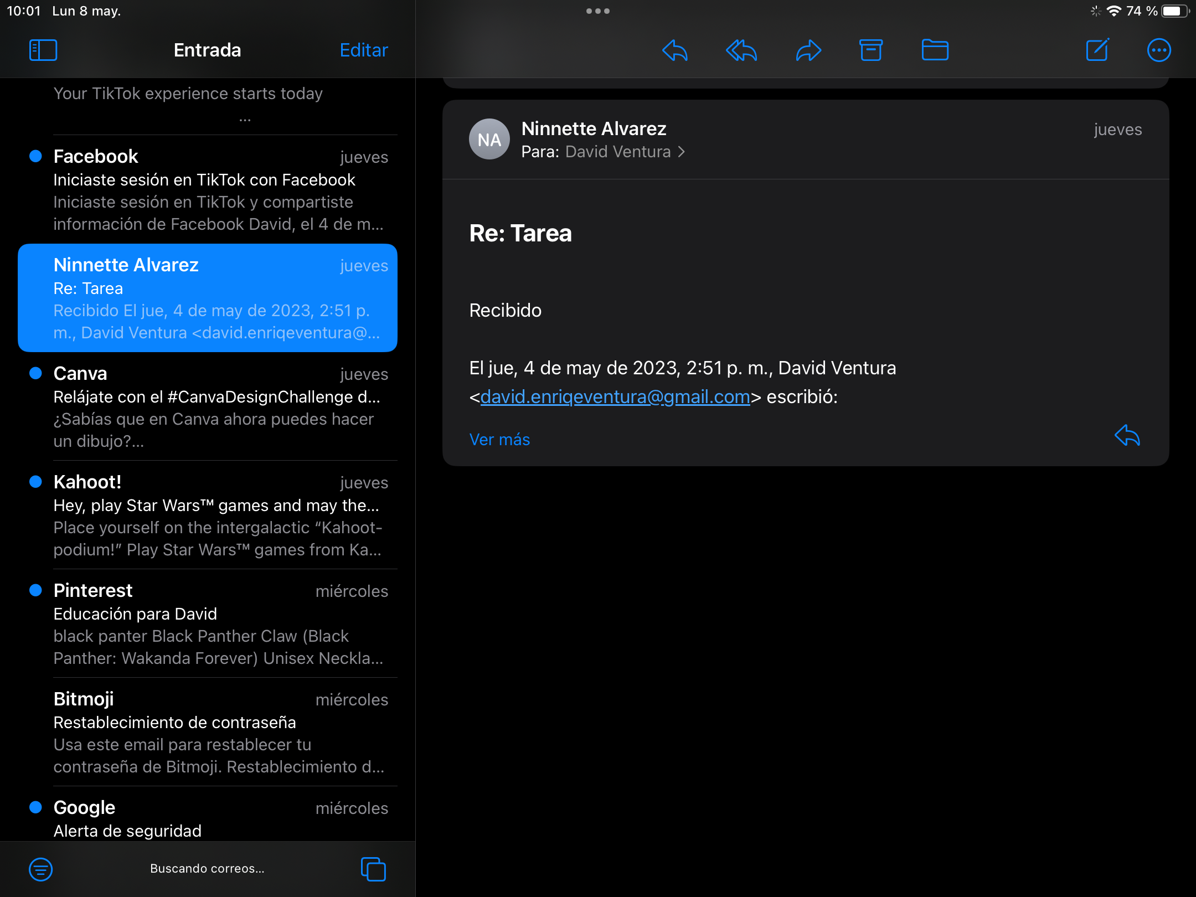Archive the message with the box icon

point(871,50)
